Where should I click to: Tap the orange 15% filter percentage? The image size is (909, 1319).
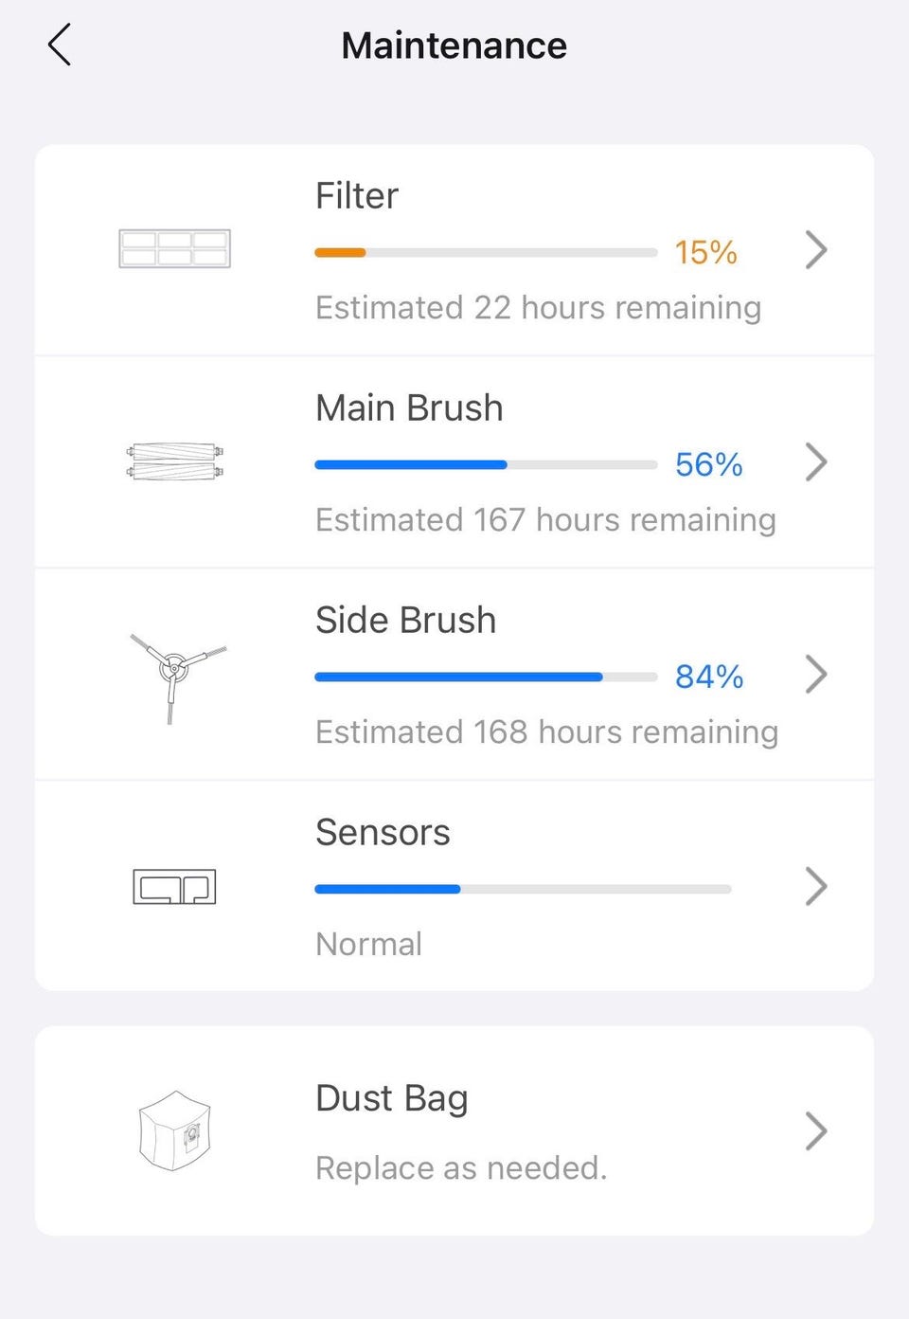tap(705, 253)
